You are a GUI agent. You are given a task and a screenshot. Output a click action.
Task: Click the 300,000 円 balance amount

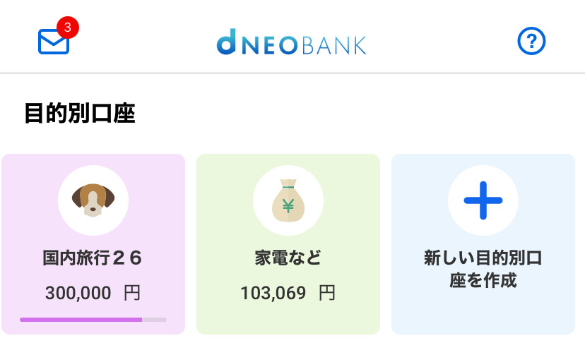click(x=93, y=293)
